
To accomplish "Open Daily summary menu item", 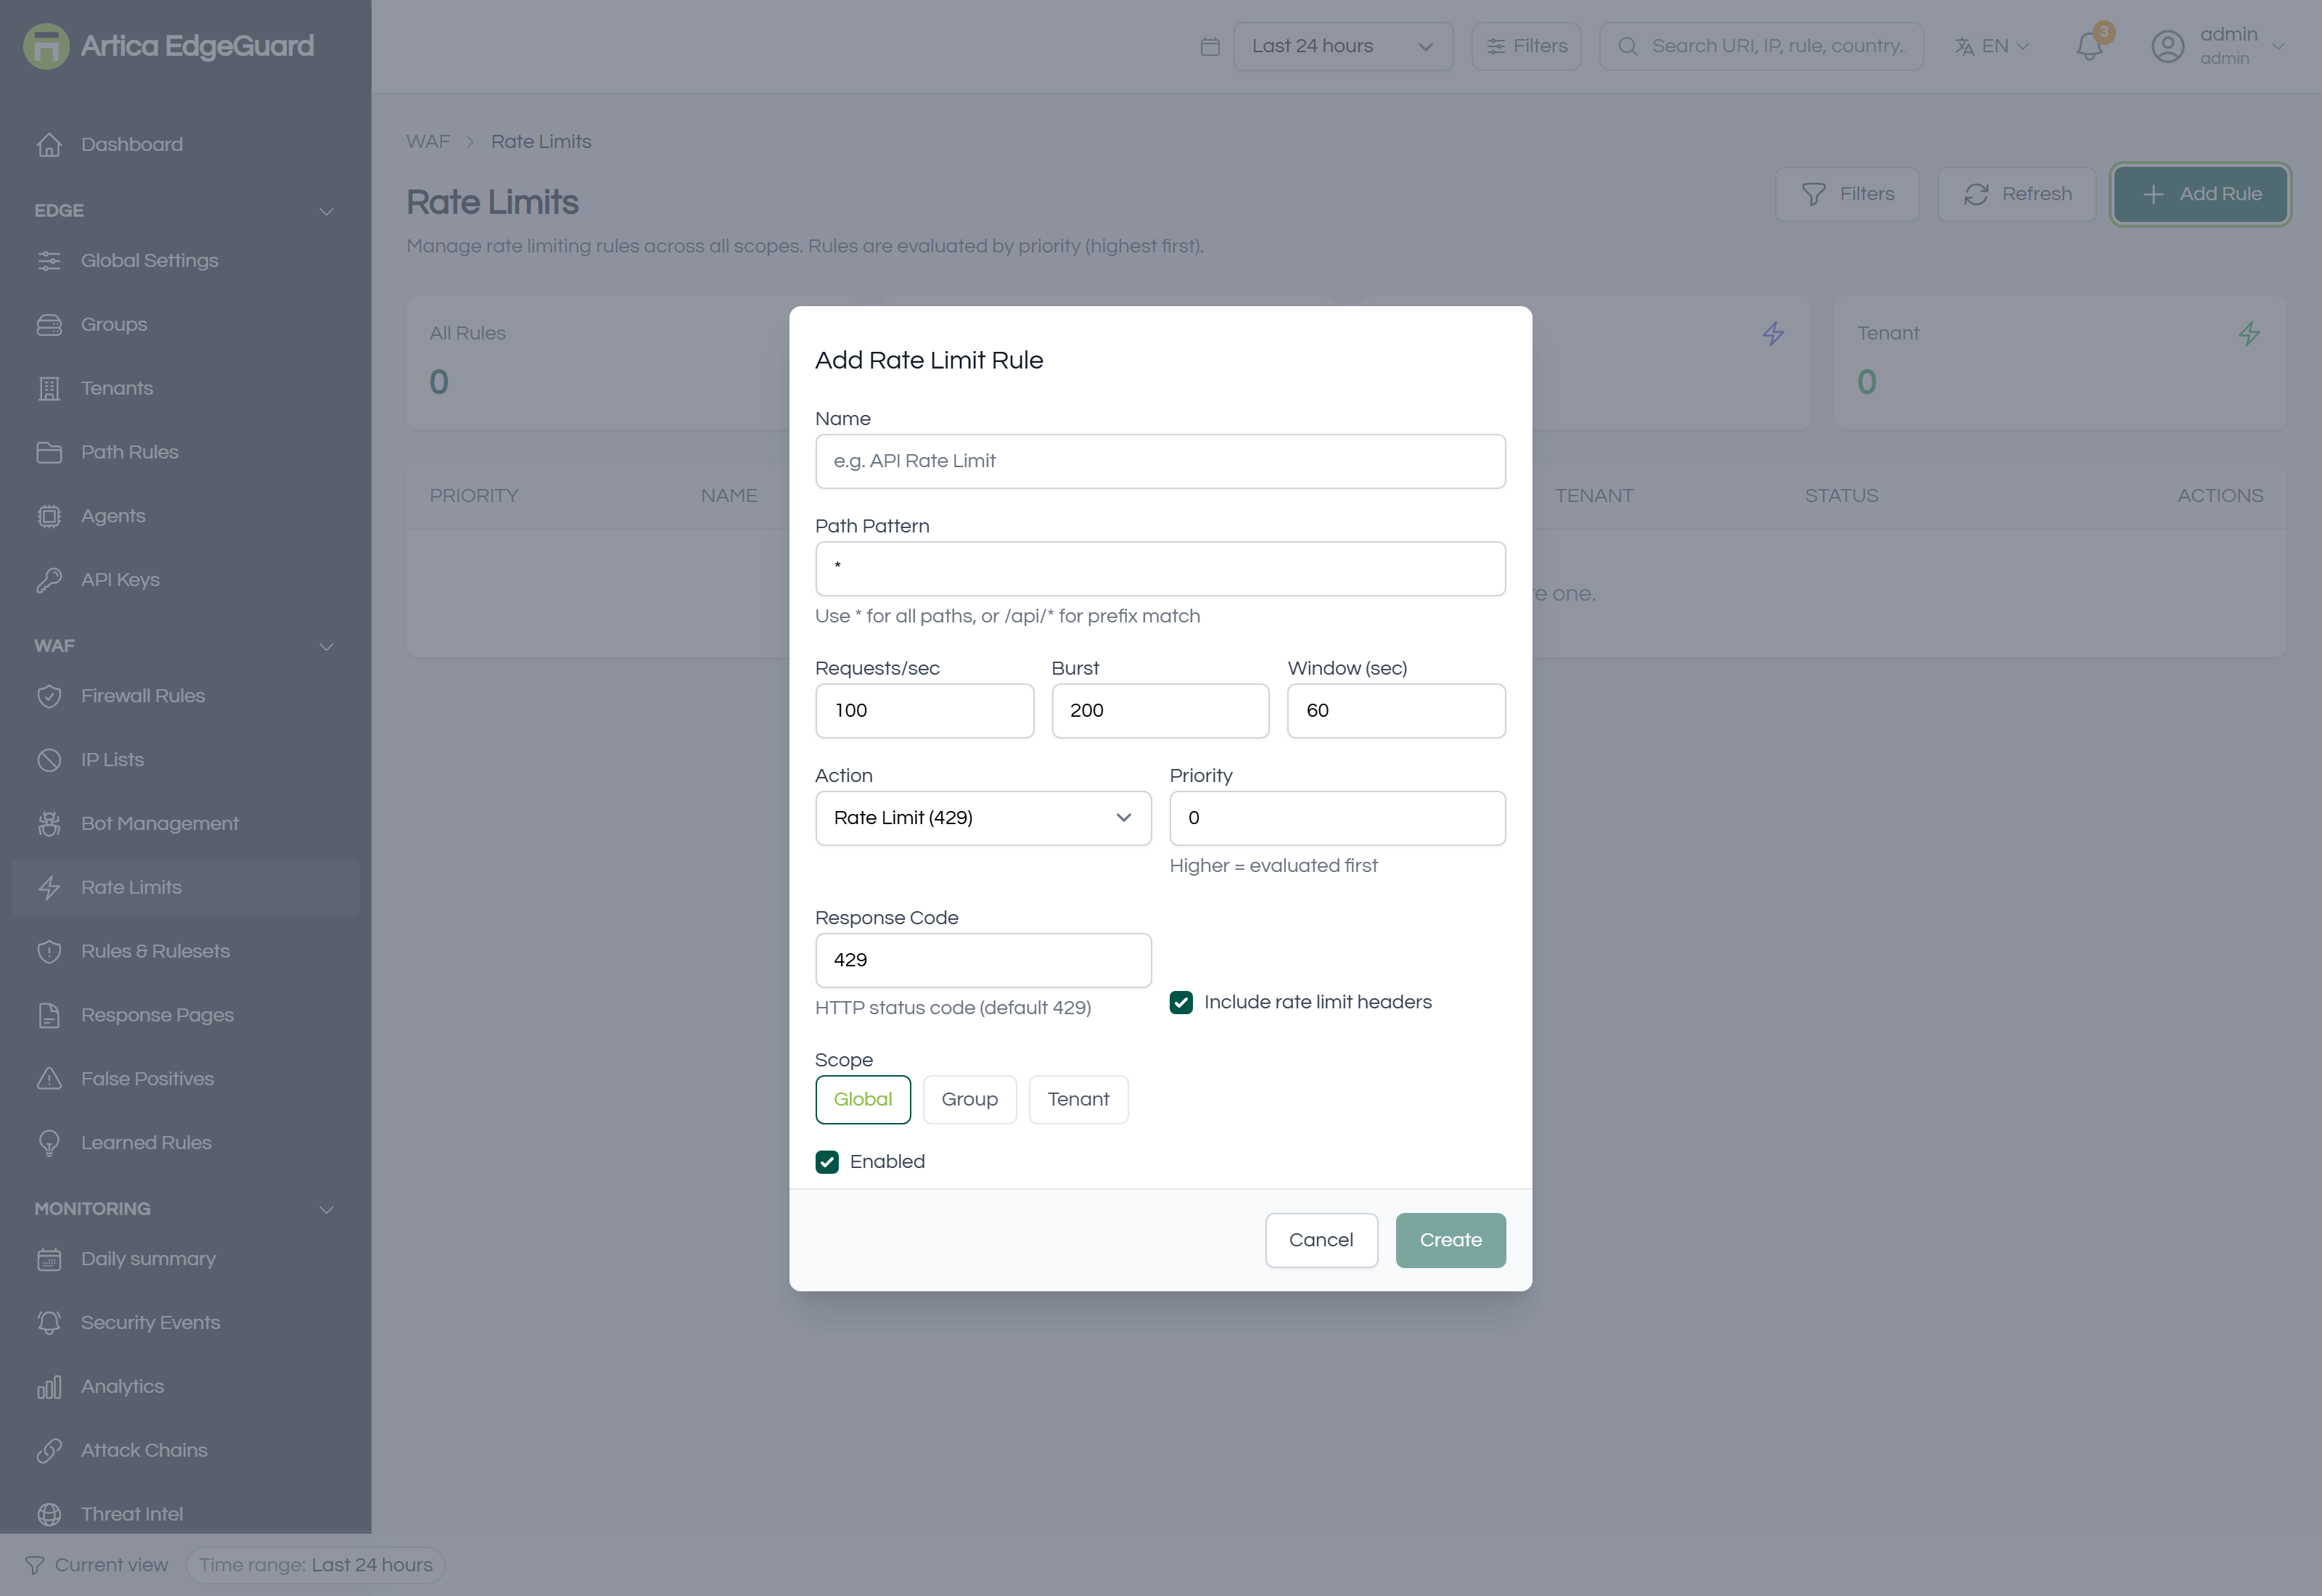I will pos(186,1259).
